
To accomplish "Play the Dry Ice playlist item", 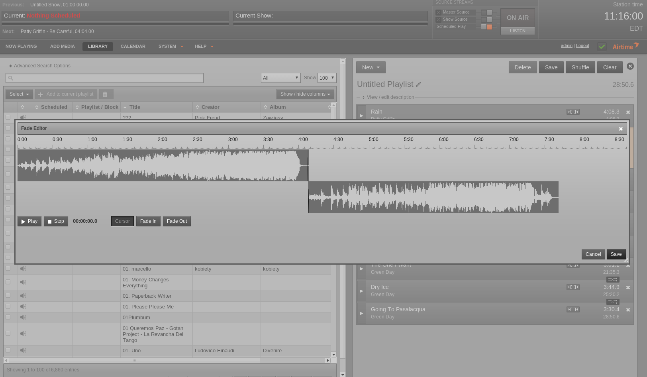I will pyautogui.click(x=361, y=291).
